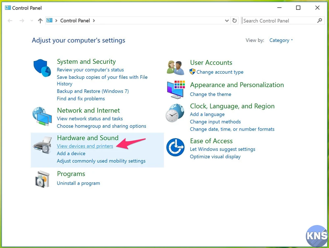Open Appearance and Personalization heading

237,85
